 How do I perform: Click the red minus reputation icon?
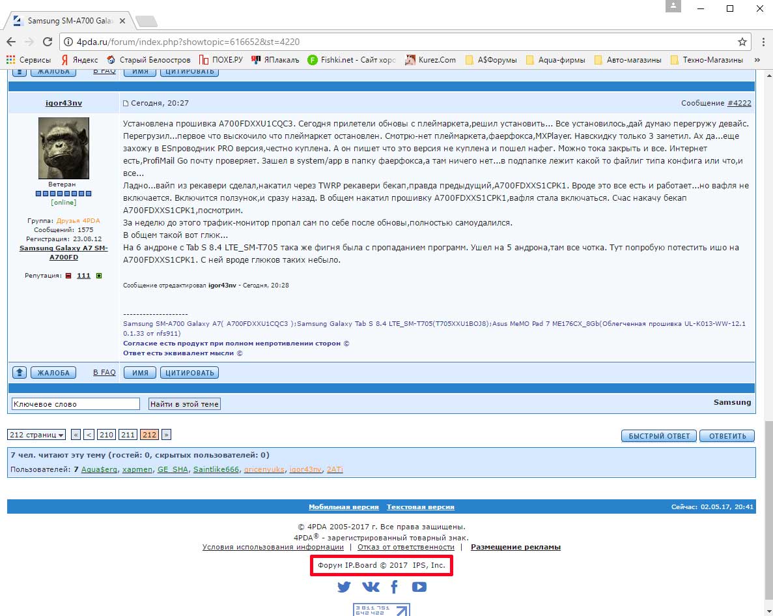[68, 276]
